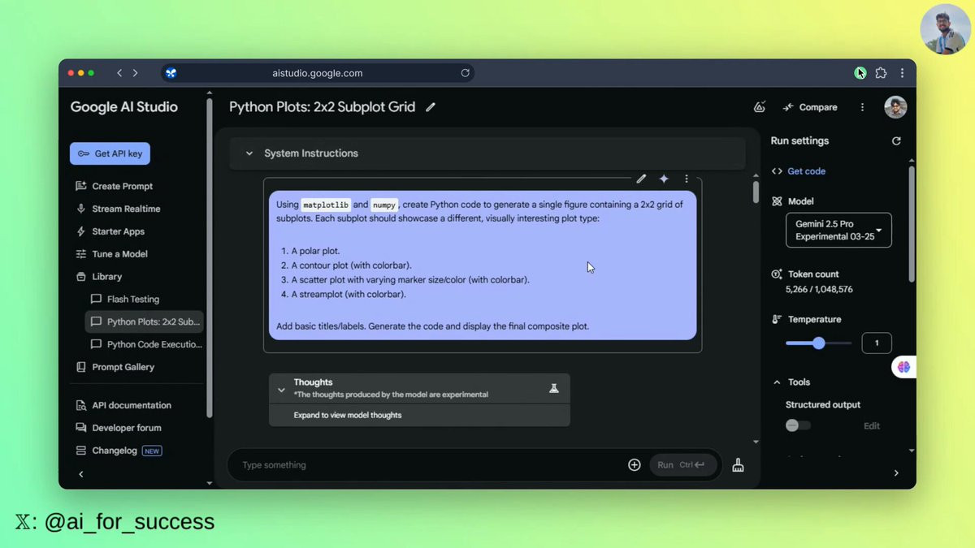The image size is (975, 548).
Task: Open the Flash Testing prompt
Action: click(x=125, y=300)
